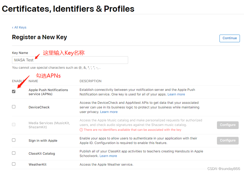Uncheck the Apple Push Notifications service checkbox
244x173 pixels.
(14, 91)
